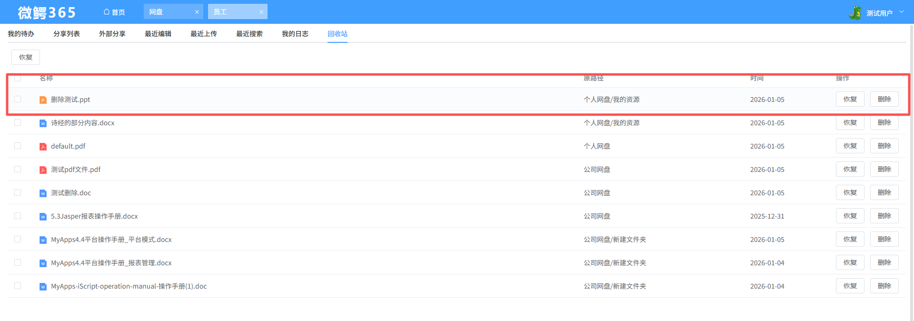The width and height of the screenshot is (914, 321).
Task: Close the 员工 tab
Action: tap(261, 12)
